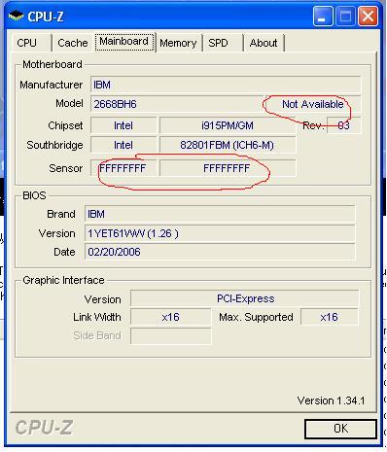Select the Model field 2668BH6
Image resolution: width=387 pixels, height=452 pixels.
(x=177, y=104)
